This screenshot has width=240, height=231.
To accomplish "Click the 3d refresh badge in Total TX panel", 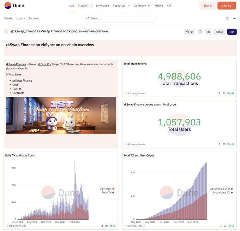I will click(231, 226).
